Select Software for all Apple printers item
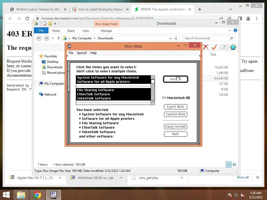This screenshot has width=267, height=200. (113, 82)
